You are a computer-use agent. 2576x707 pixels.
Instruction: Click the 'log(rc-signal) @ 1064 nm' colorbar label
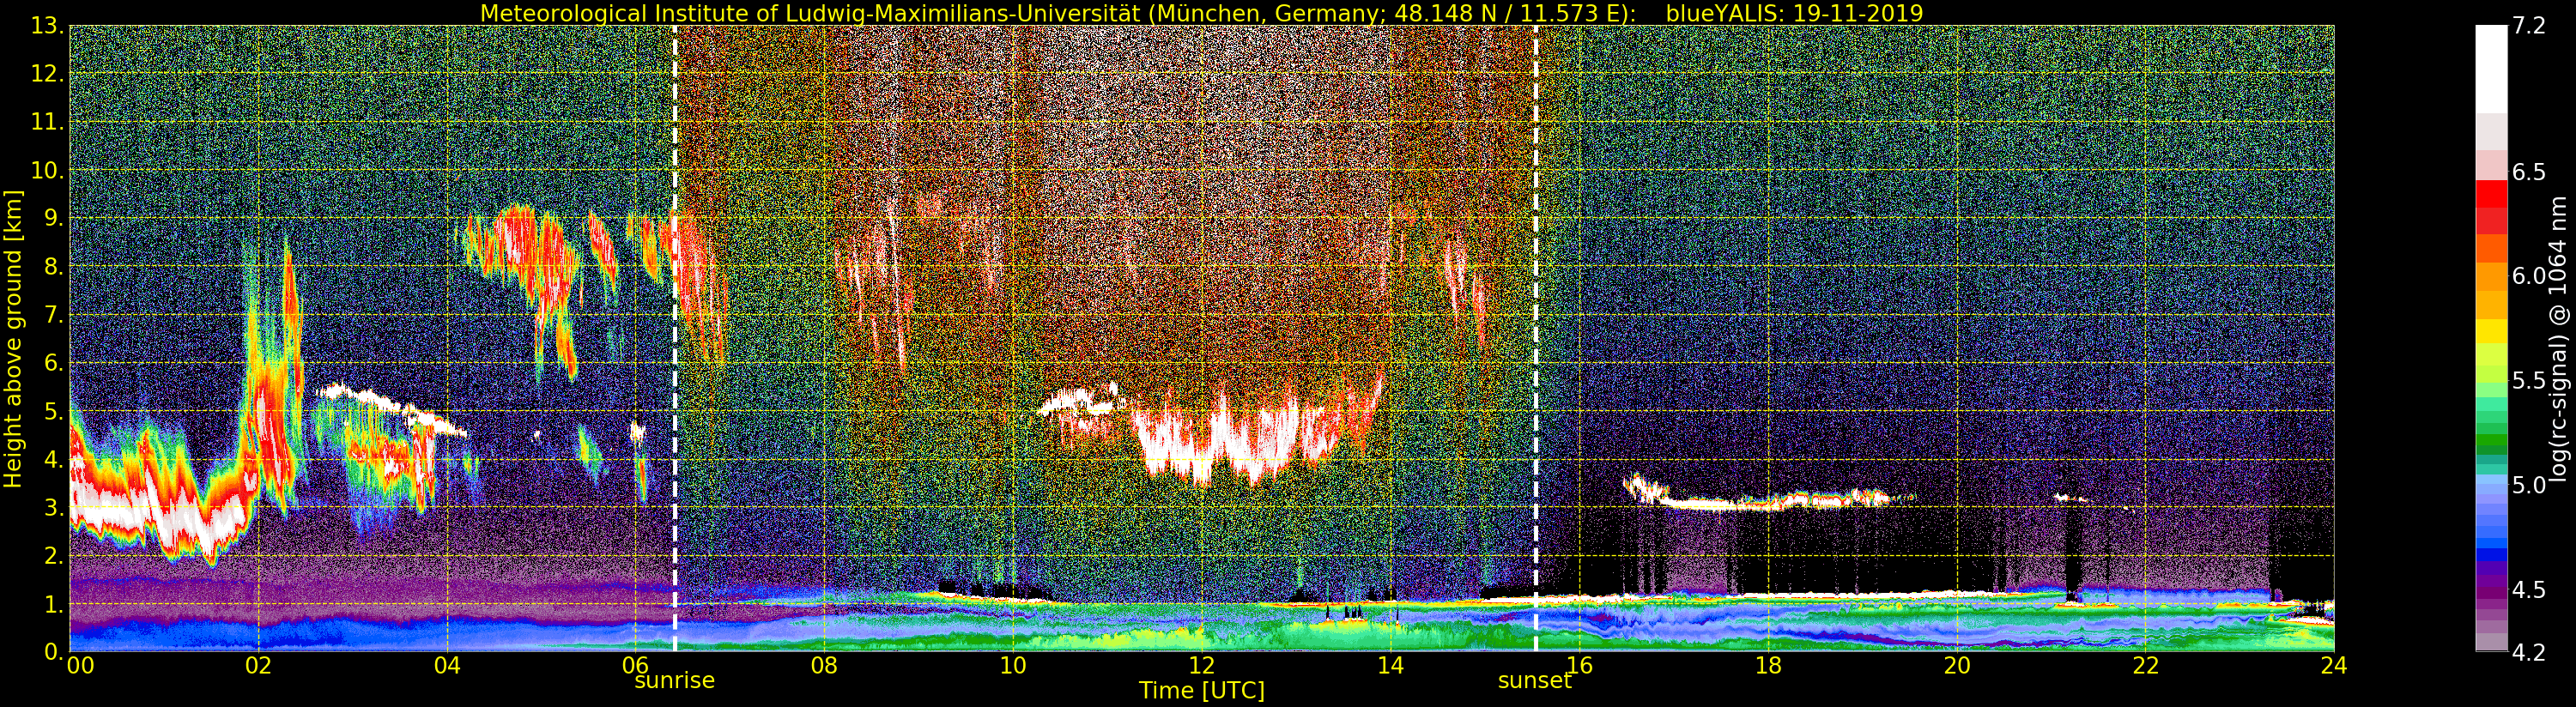pyautogui.click(x=2558, y=339)
